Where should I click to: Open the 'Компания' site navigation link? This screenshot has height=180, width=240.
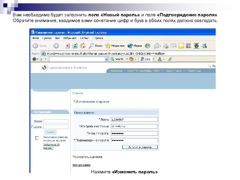click(194, 71)
